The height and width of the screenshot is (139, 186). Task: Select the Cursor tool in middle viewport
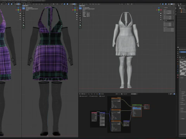pyautogui.click(x=24, y=11)
